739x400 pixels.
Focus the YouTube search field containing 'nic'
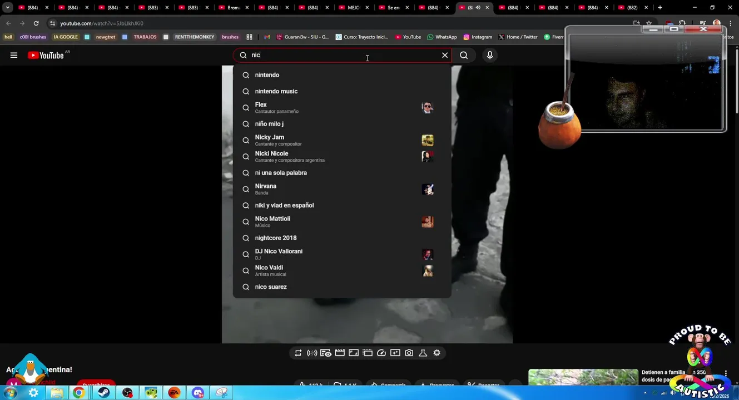[x=342, y=55]
